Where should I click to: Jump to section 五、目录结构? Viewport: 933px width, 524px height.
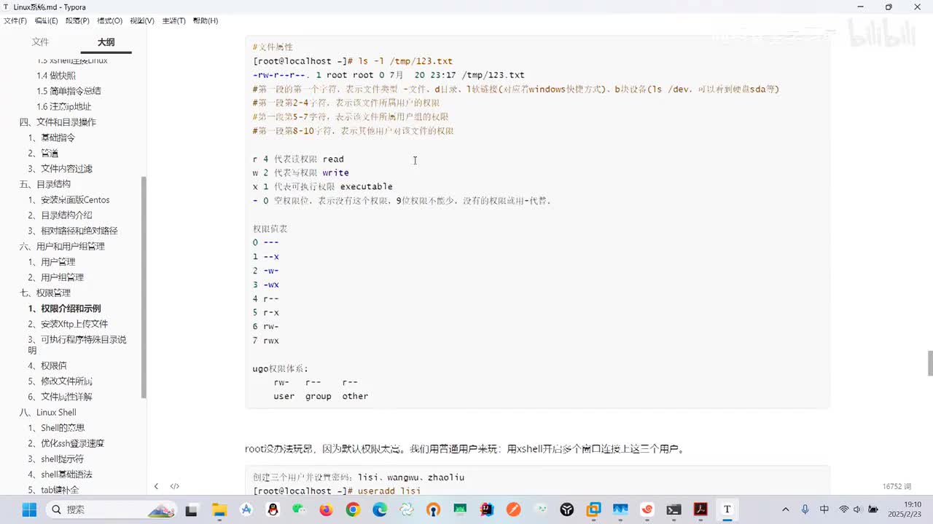click(44, 184)
